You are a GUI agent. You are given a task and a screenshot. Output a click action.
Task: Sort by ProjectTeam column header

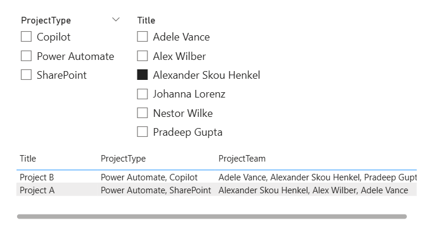(x=242, y=159)
